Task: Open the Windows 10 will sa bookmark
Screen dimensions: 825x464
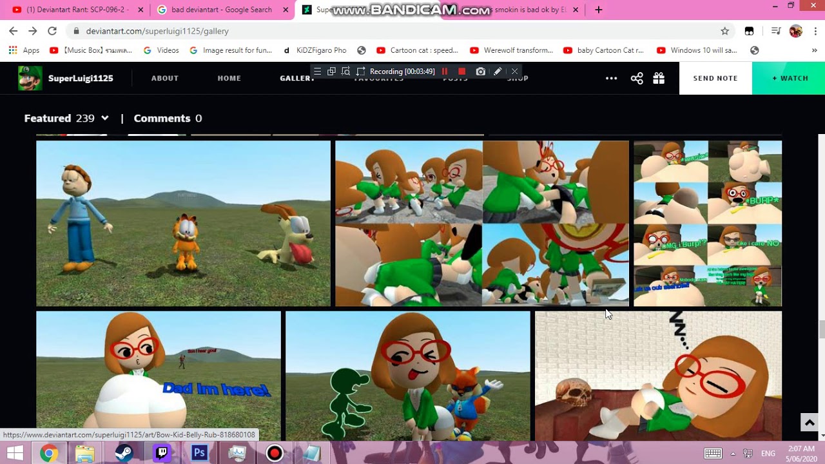Action: tap(697, 50)
